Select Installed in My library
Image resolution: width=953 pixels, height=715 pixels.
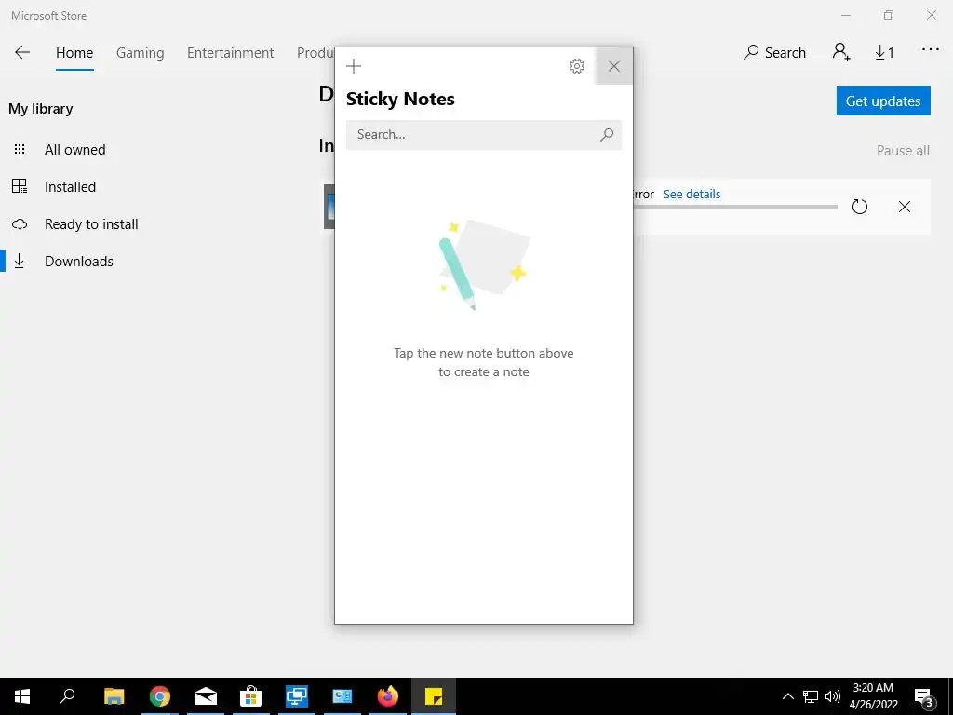pyautogui.click(x=70, y=186)
